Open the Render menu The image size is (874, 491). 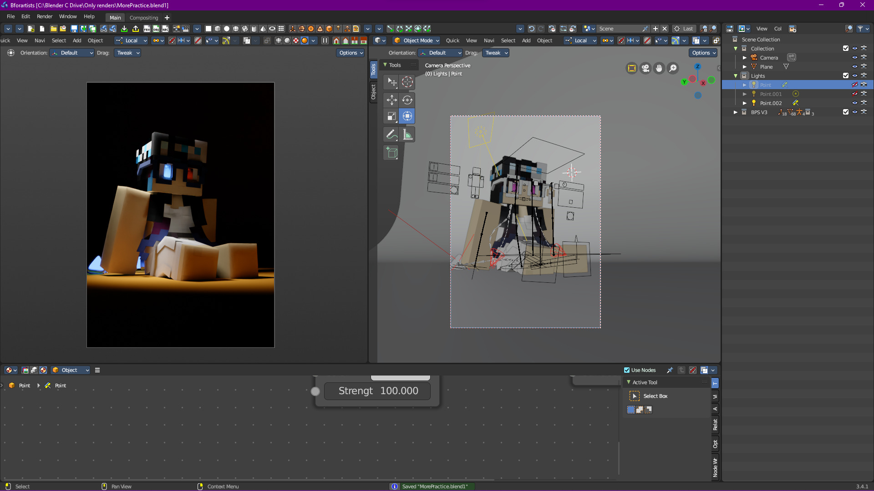point(45,16)
